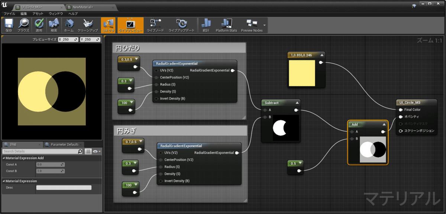446x214 pixels.
Task: Click the 円みぎ comment box title
Action: pos(127,131)
